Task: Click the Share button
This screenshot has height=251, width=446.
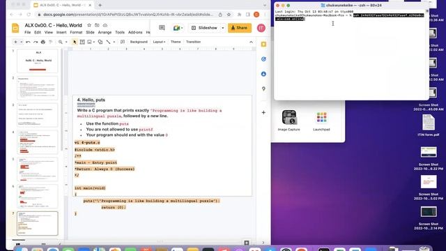Action: (x=240, y=28)
